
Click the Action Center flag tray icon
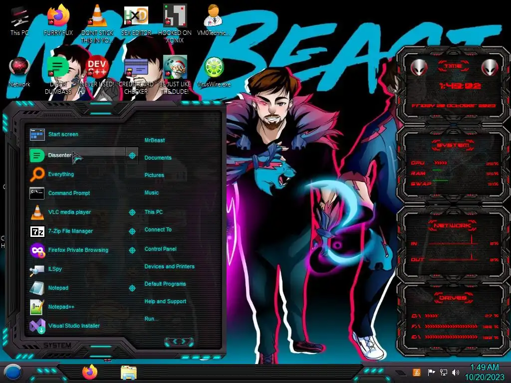click(431, 372)
